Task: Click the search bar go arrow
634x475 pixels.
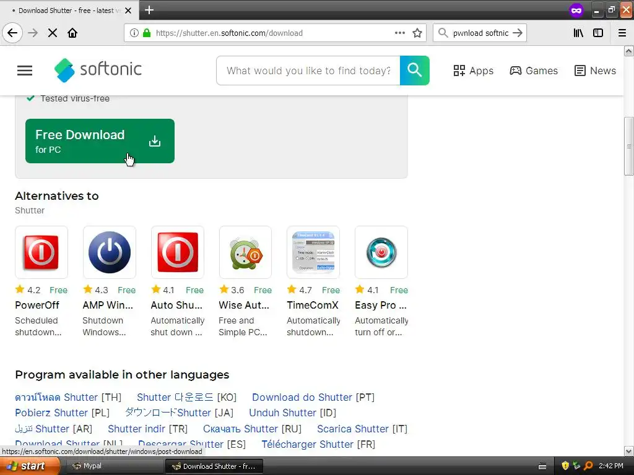Action: click(x=518, y=33)
